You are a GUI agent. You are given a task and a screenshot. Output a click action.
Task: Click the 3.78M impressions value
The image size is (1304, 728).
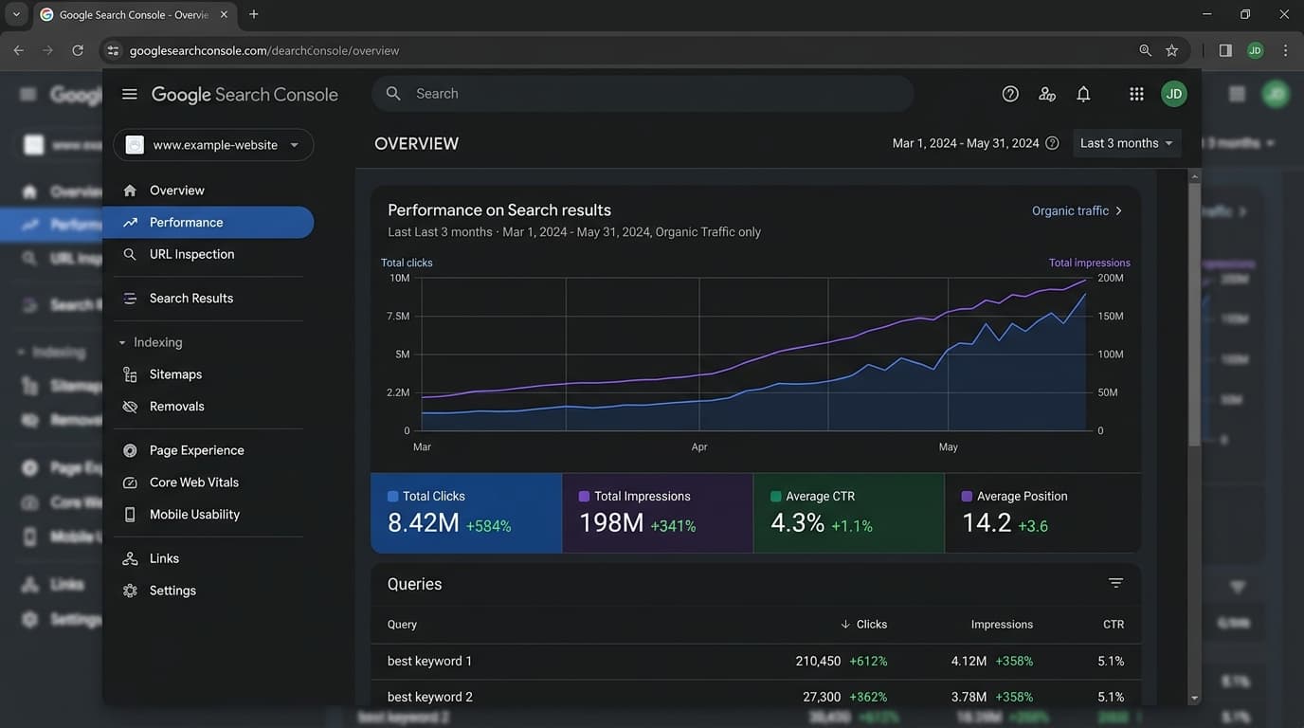pyautogui.click(x=969, y=697)
